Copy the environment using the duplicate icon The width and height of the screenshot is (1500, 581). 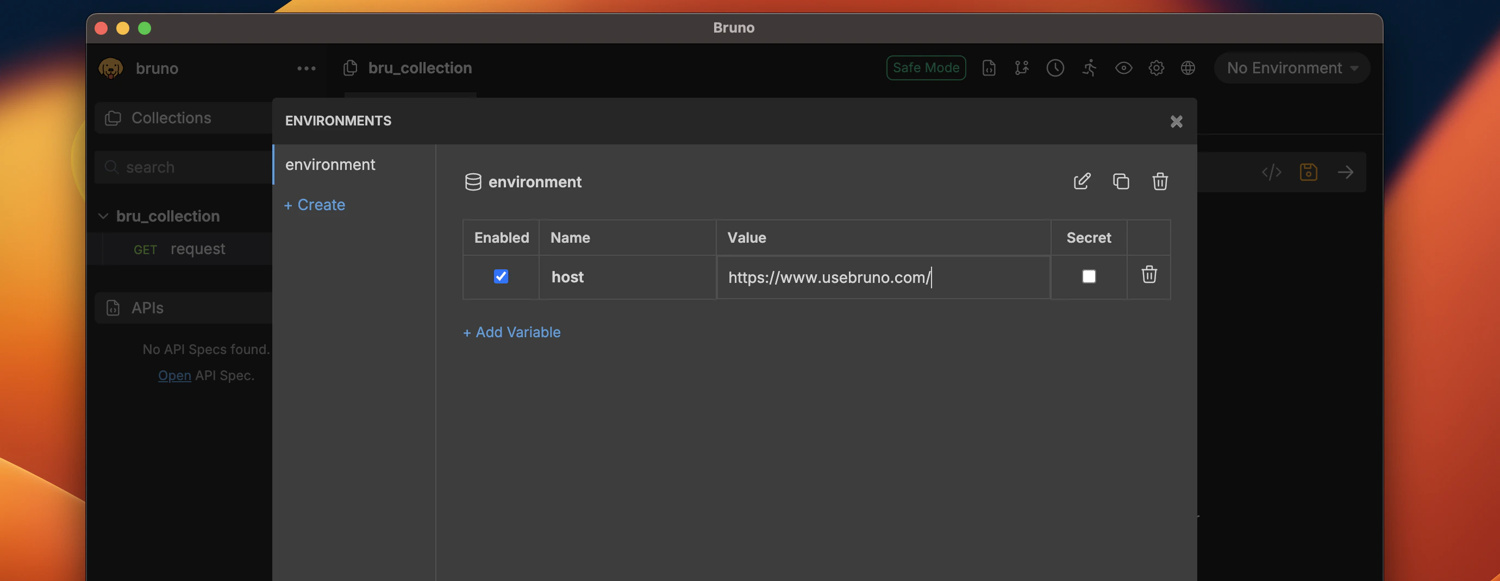pyautogui.click(x=1121, y=181)
